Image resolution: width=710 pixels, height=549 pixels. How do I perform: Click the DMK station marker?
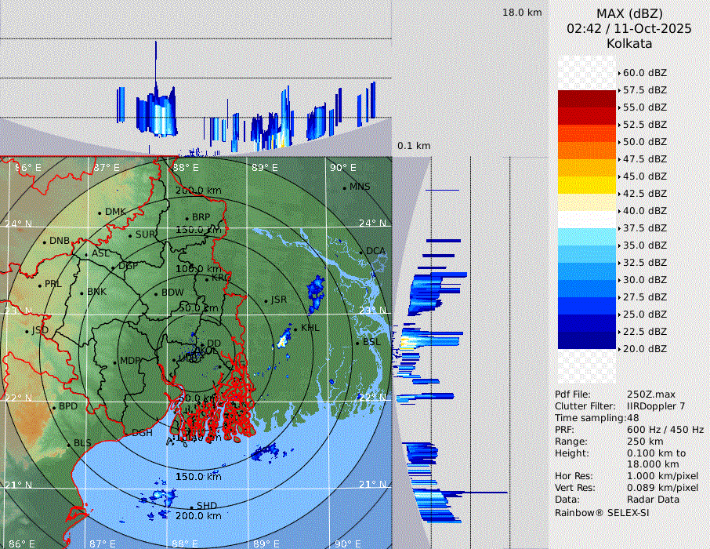(100, 213)
